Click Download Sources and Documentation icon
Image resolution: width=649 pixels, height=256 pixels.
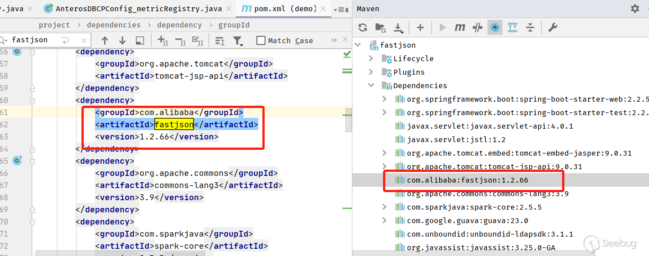tap(398, 28)
